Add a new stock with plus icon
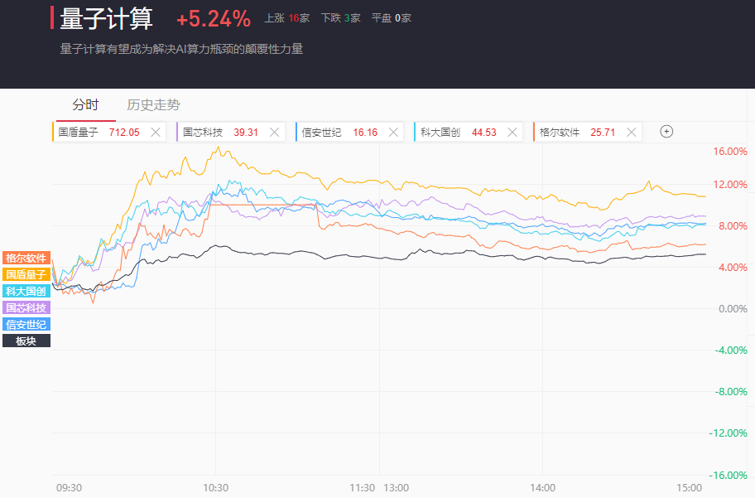The image size is (755, 498). coord(666,131)
